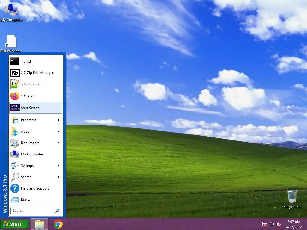Image resolution: width=307 pixels, height=230 pixels.
Task: Choose "2 7-Zip File Manager" label
Action: pos(37,73)
